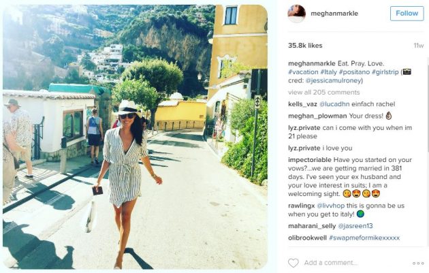Viewport: 429px width, 273px height.
Task: Open the @lucadhn mention
Action: 334,104
